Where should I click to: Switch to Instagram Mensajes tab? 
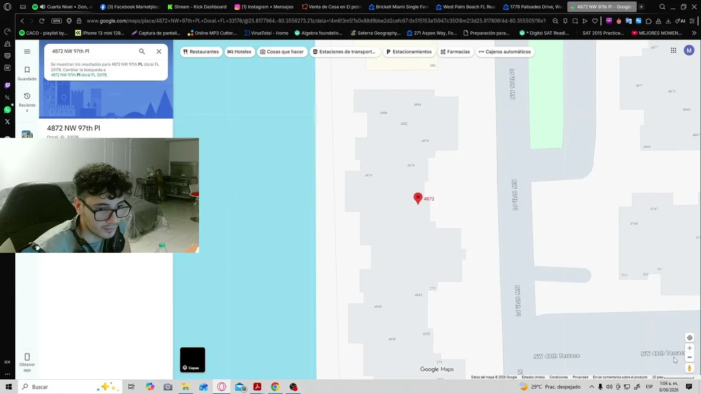[x=264, y=7]
